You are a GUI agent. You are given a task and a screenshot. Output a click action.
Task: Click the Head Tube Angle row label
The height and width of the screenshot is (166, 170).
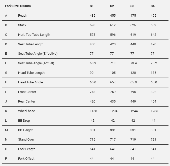click(30, 82)
